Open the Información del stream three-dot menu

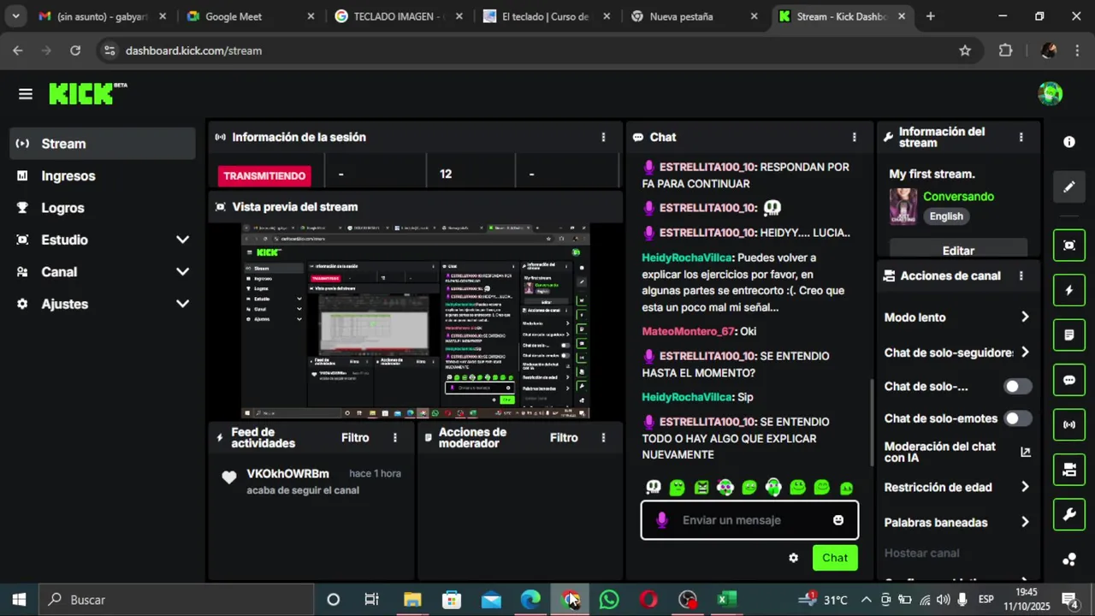pos(1021,137)
